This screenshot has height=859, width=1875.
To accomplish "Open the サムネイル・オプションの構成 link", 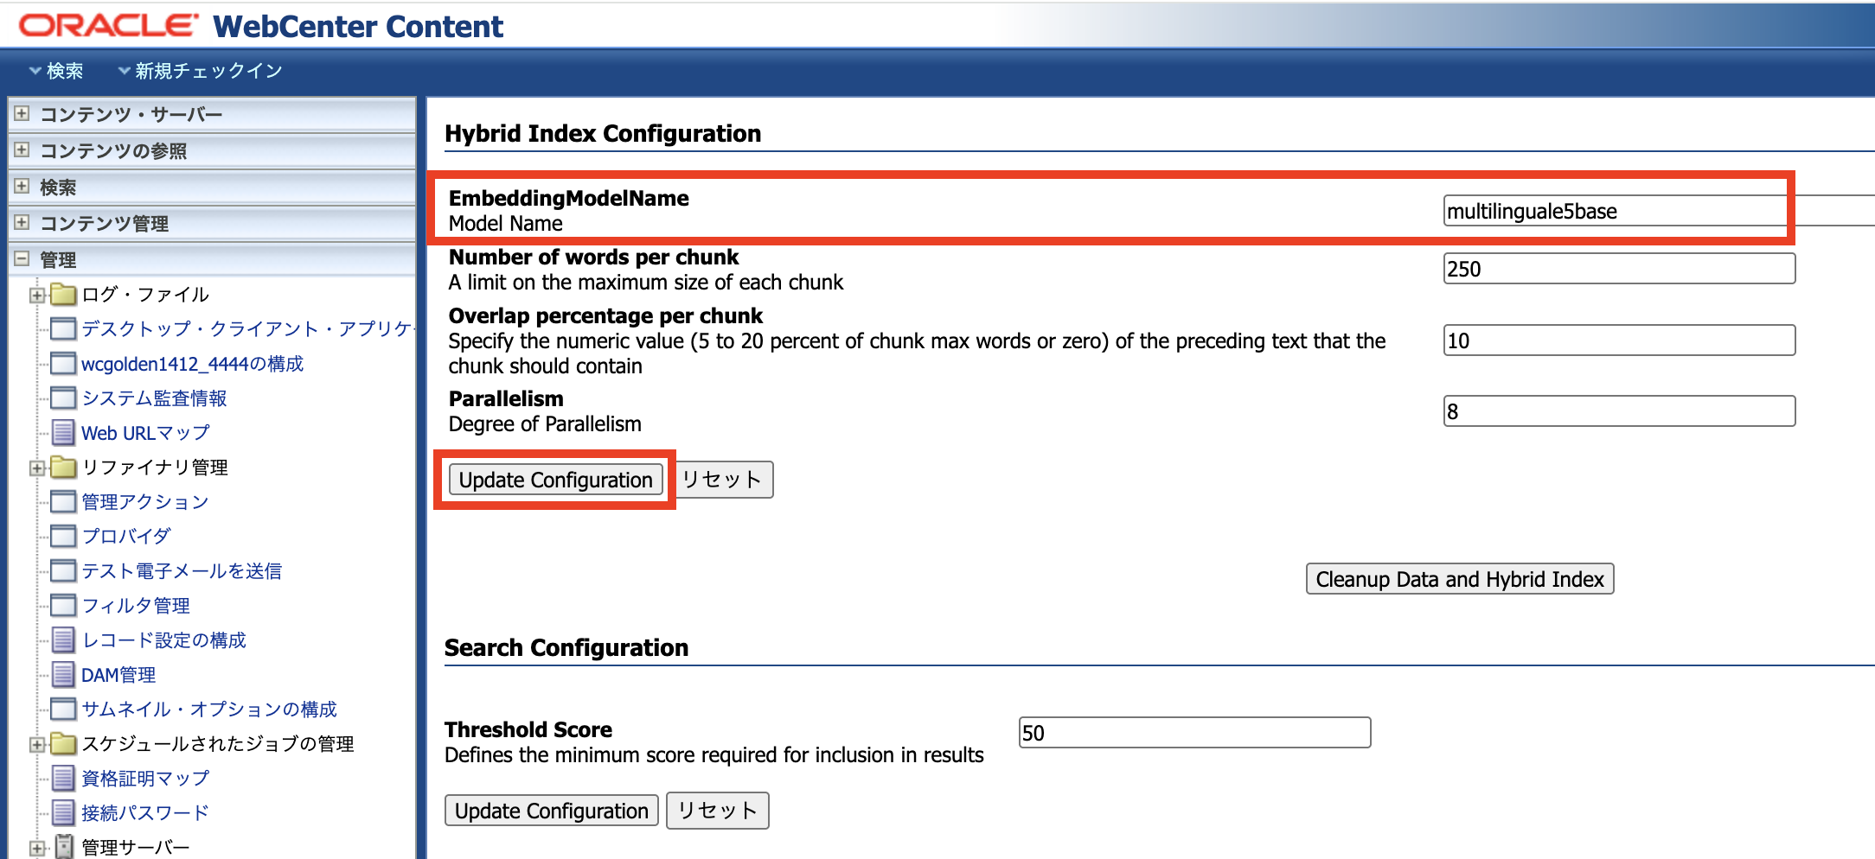I will tap(209, 709).
